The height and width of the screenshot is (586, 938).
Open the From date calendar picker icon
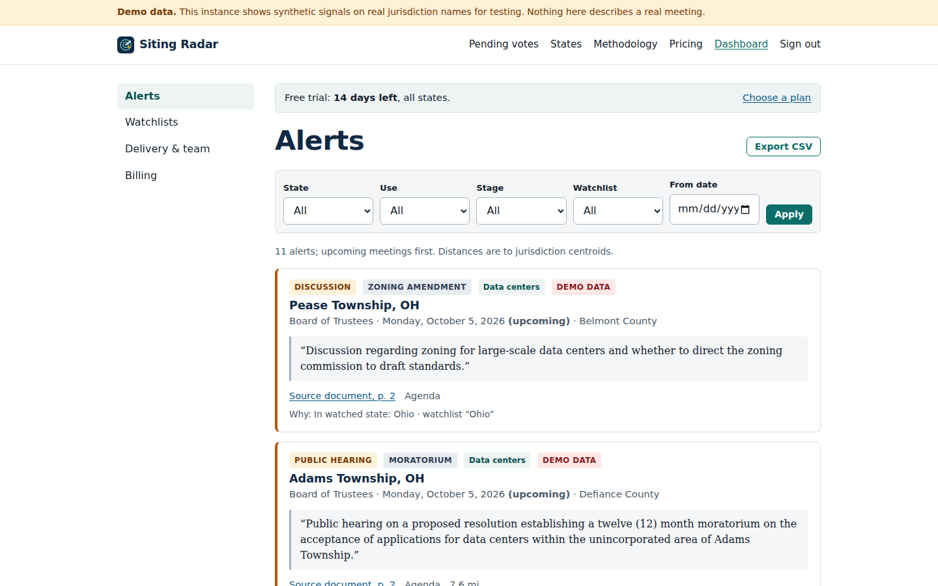point(745,210)
